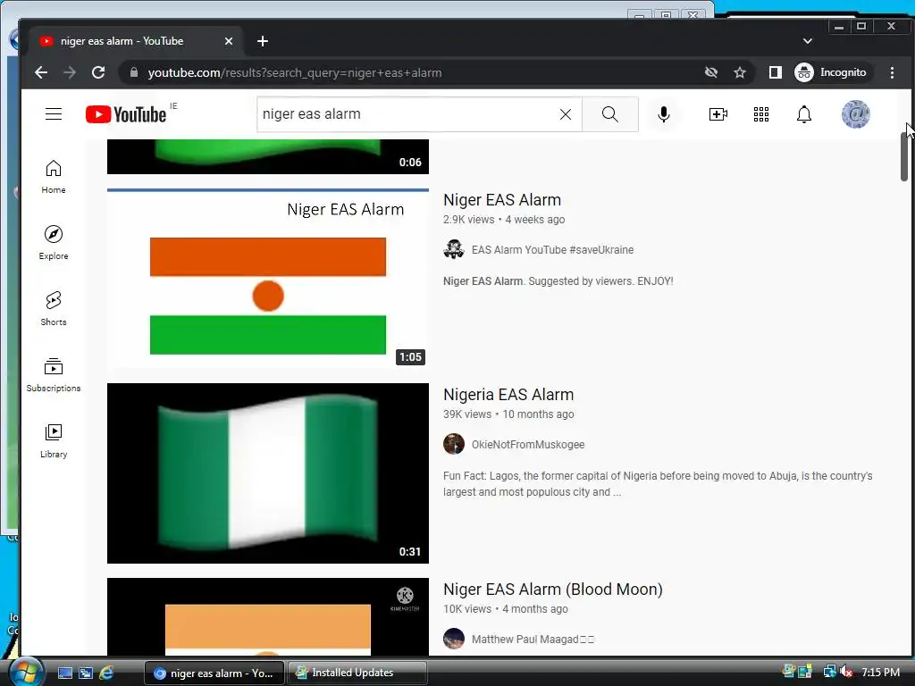
Task: Open the Nigeria EAS Alarm video thumbnail
Action: click(x=268, y=473)
